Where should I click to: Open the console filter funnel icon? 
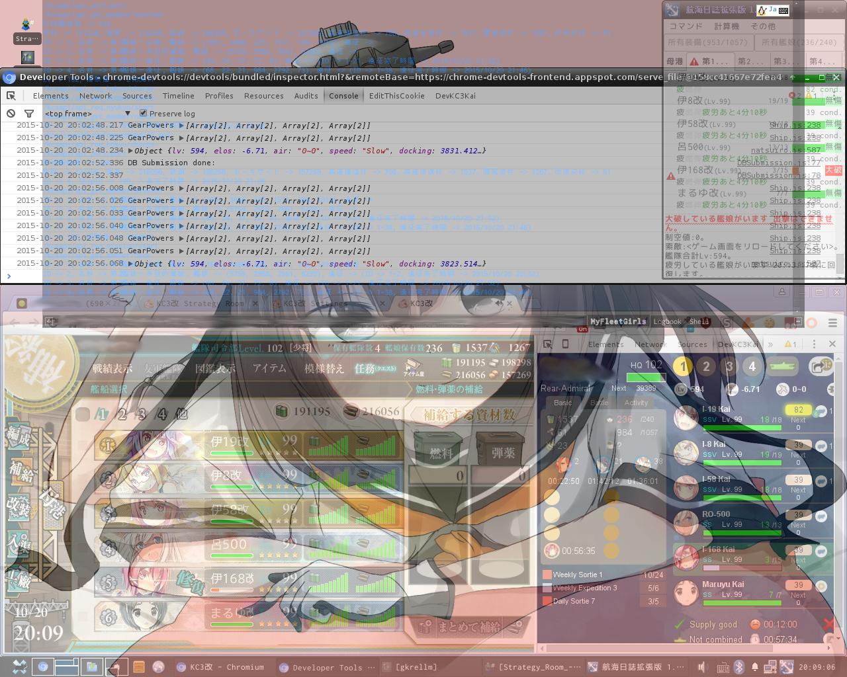[28, 113]
